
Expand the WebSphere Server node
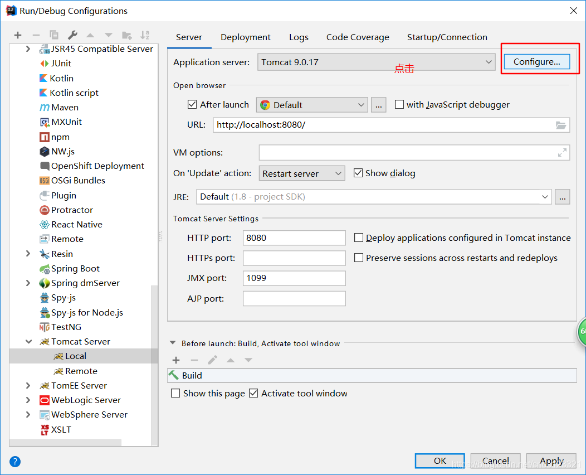click(28, 415)
